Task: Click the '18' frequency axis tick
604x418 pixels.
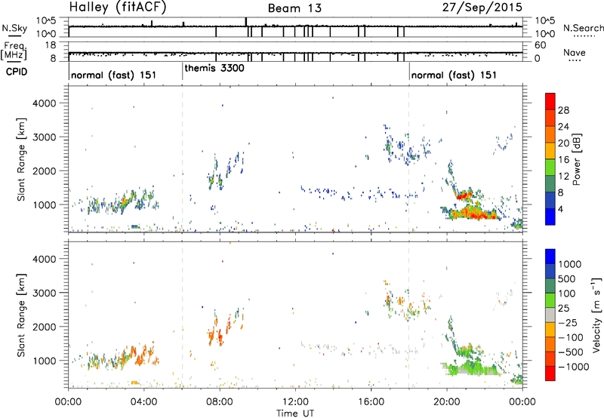Action: [x=50, y=45]
